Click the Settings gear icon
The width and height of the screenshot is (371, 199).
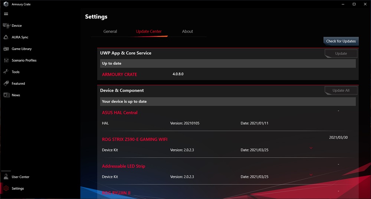[x=6, y=188]
